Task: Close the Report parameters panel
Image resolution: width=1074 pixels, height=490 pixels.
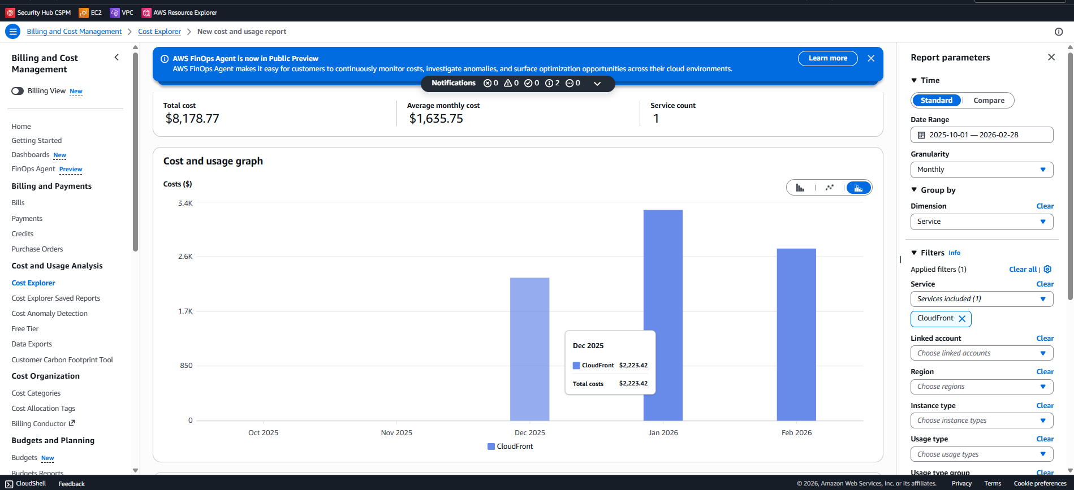Action: (1051, 57)
